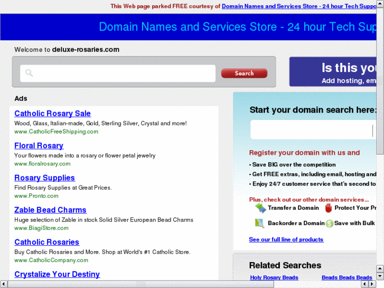Click the Protect Your text link
The image size is (384, 288).
pyautogui.click(x=355, y=208)
